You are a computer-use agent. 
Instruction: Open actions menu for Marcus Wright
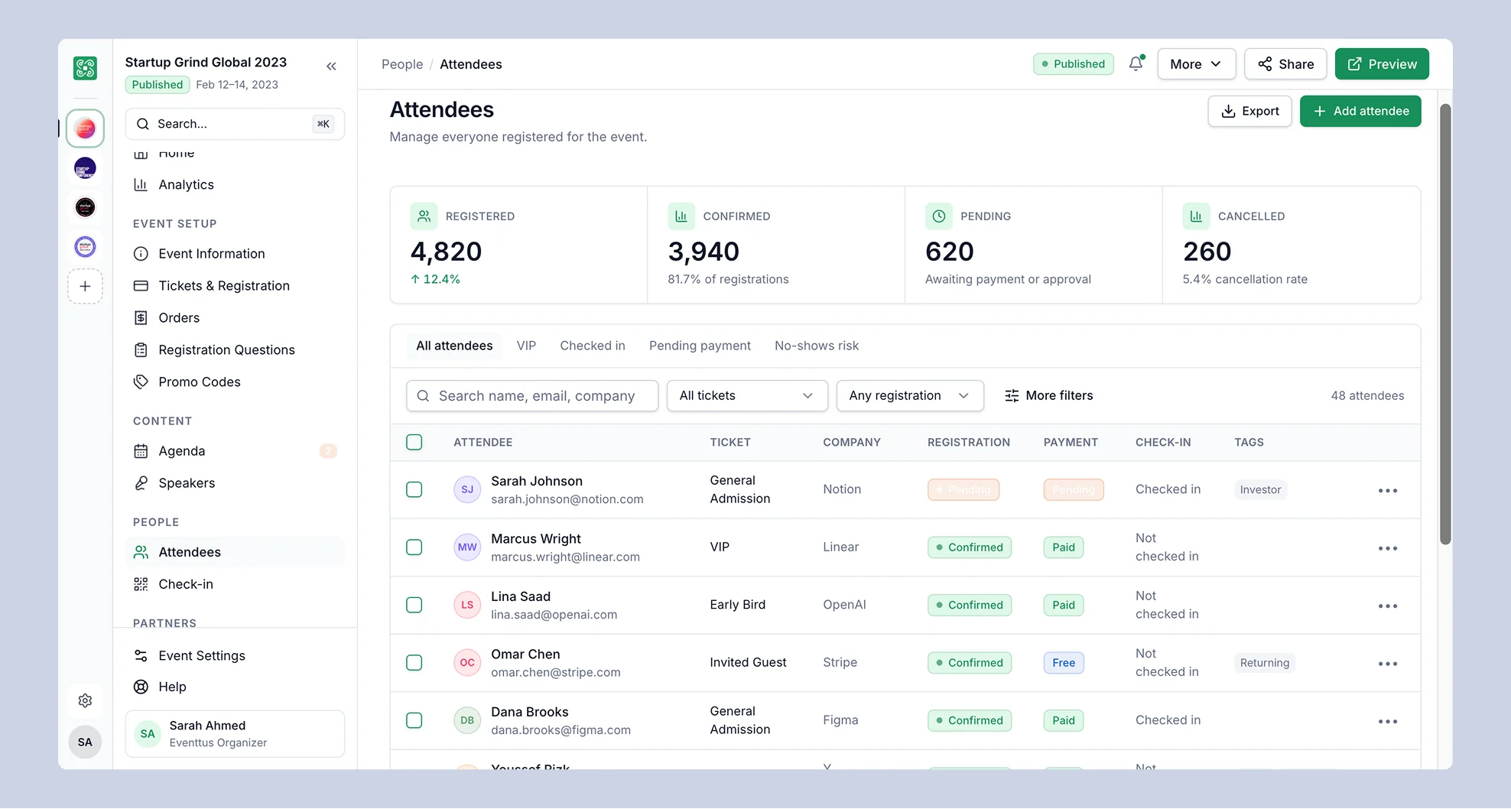coord(1388,548)
